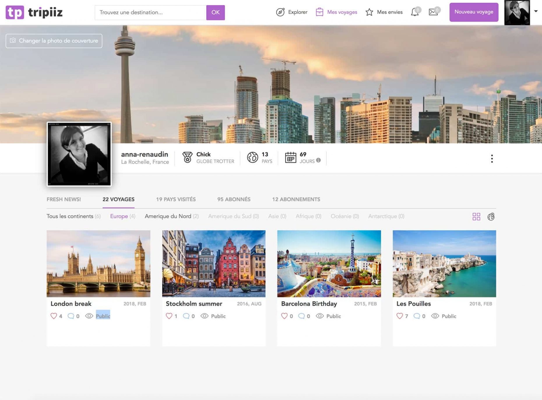Filter trips by Europe
The image size is (542, 400).
click(x=123, y=216)
